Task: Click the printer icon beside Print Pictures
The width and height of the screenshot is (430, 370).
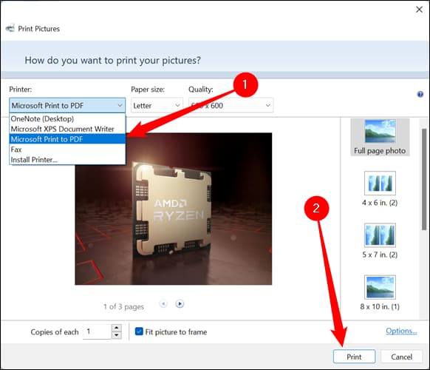Action: point(10,28)
